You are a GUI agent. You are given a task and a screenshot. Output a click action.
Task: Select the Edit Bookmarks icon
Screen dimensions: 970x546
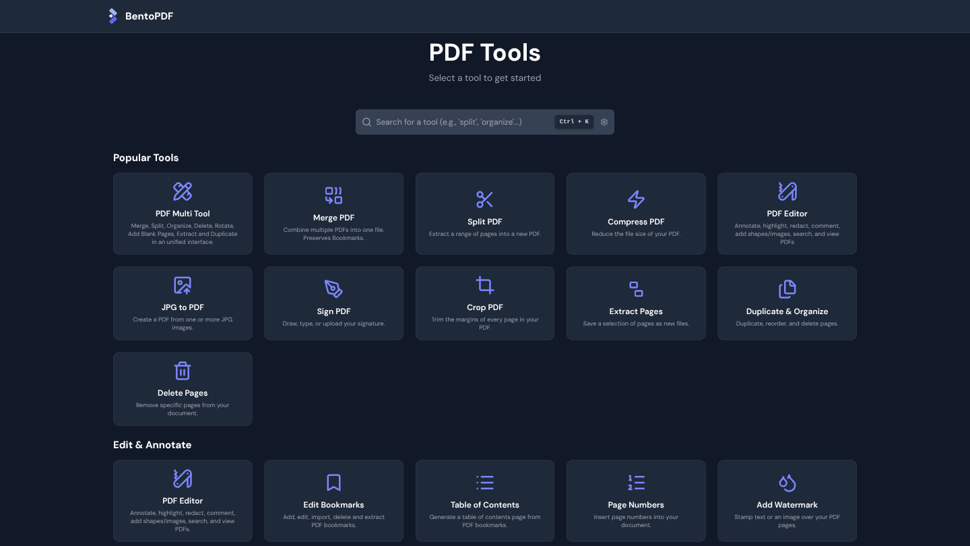click(333, 483)
